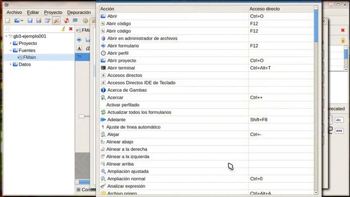Click Actualizar todos los formularios refresh icon
350x197 pixels.
103,112
